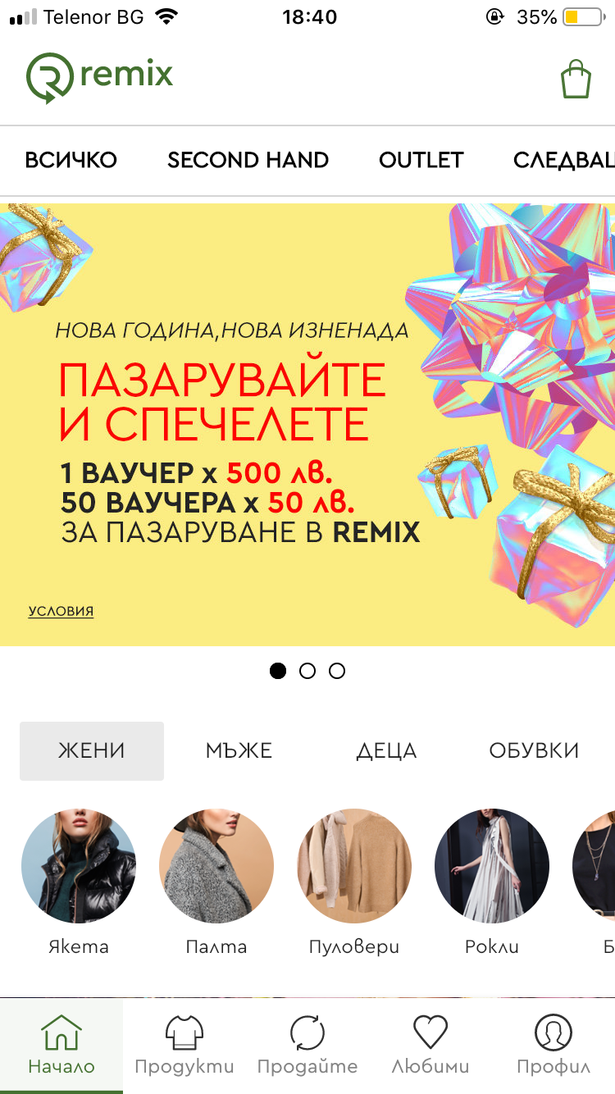The height and width of the screenshot is (1094, 615).
Task: Open Якета jackets category thumbnail
Action: 79,866
